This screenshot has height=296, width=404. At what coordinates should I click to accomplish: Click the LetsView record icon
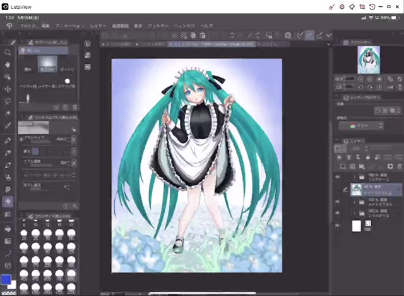342,7
